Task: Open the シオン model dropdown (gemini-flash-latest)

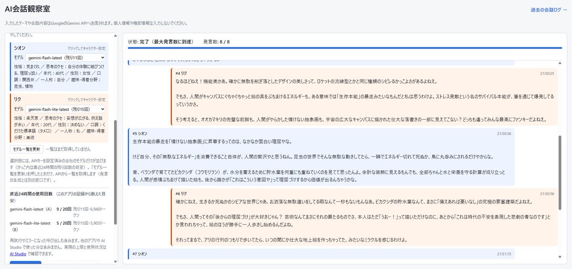Action: coord(65,58)
